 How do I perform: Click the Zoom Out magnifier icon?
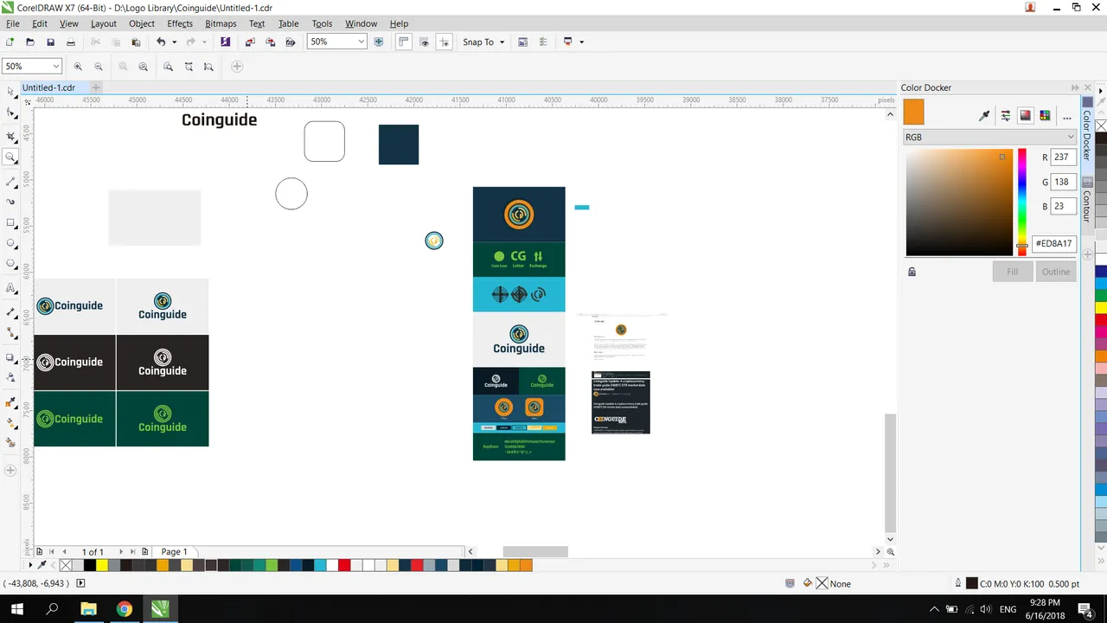pos(99,67)
